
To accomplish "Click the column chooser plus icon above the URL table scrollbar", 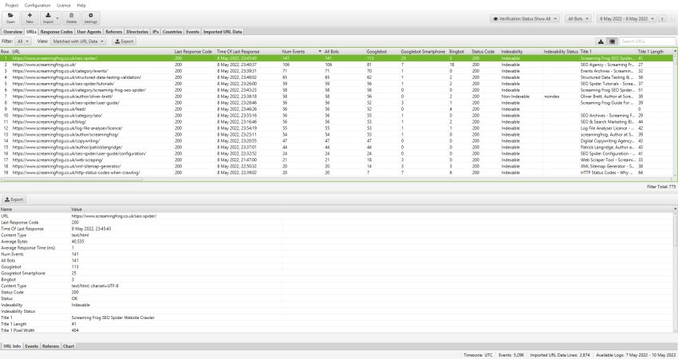I will 675,51.
